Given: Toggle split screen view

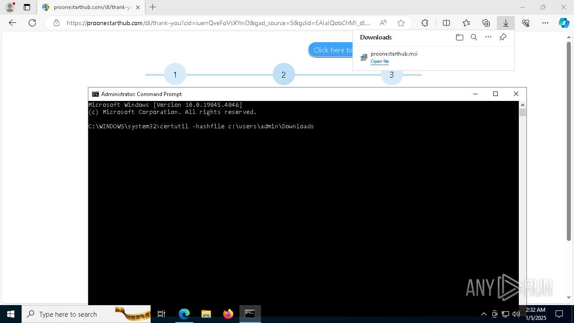Looking at the screenshot, I should tap(446, 23).
